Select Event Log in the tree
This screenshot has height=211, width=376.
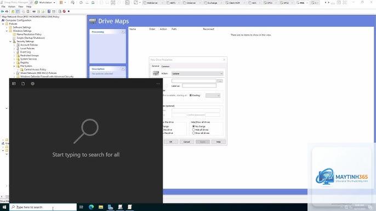tap(25, 52)
